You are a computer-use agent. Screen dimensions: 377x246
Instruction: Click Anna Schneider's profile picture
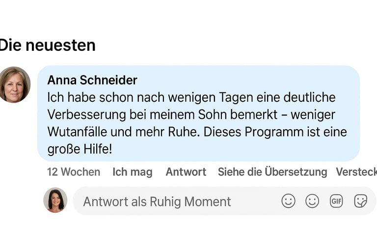[14, 84]
